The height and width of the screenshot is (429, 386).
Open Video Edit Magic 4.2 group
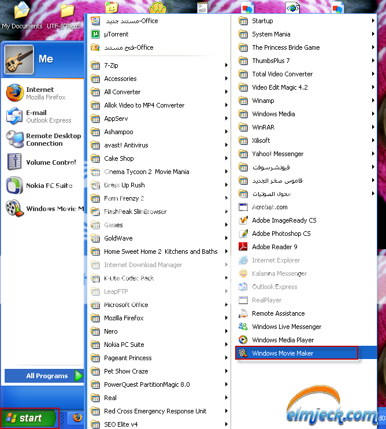[x=306, y=87]
